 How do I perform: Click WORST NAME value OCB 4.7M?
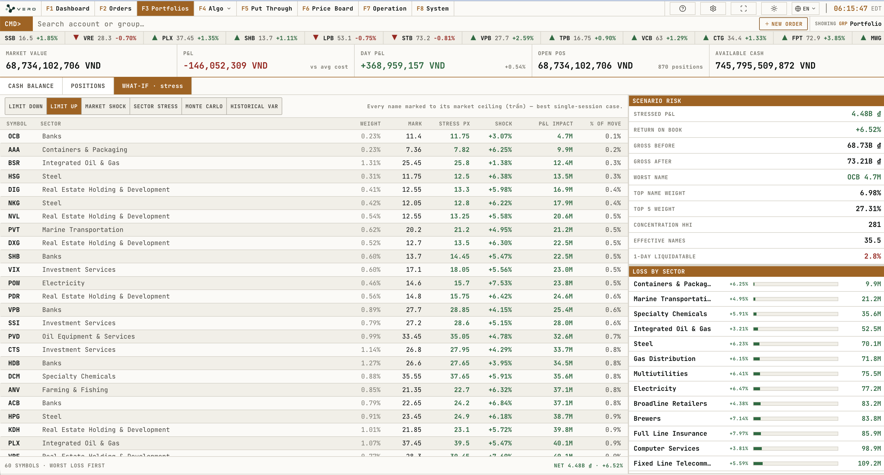click(x=864, y=177)
